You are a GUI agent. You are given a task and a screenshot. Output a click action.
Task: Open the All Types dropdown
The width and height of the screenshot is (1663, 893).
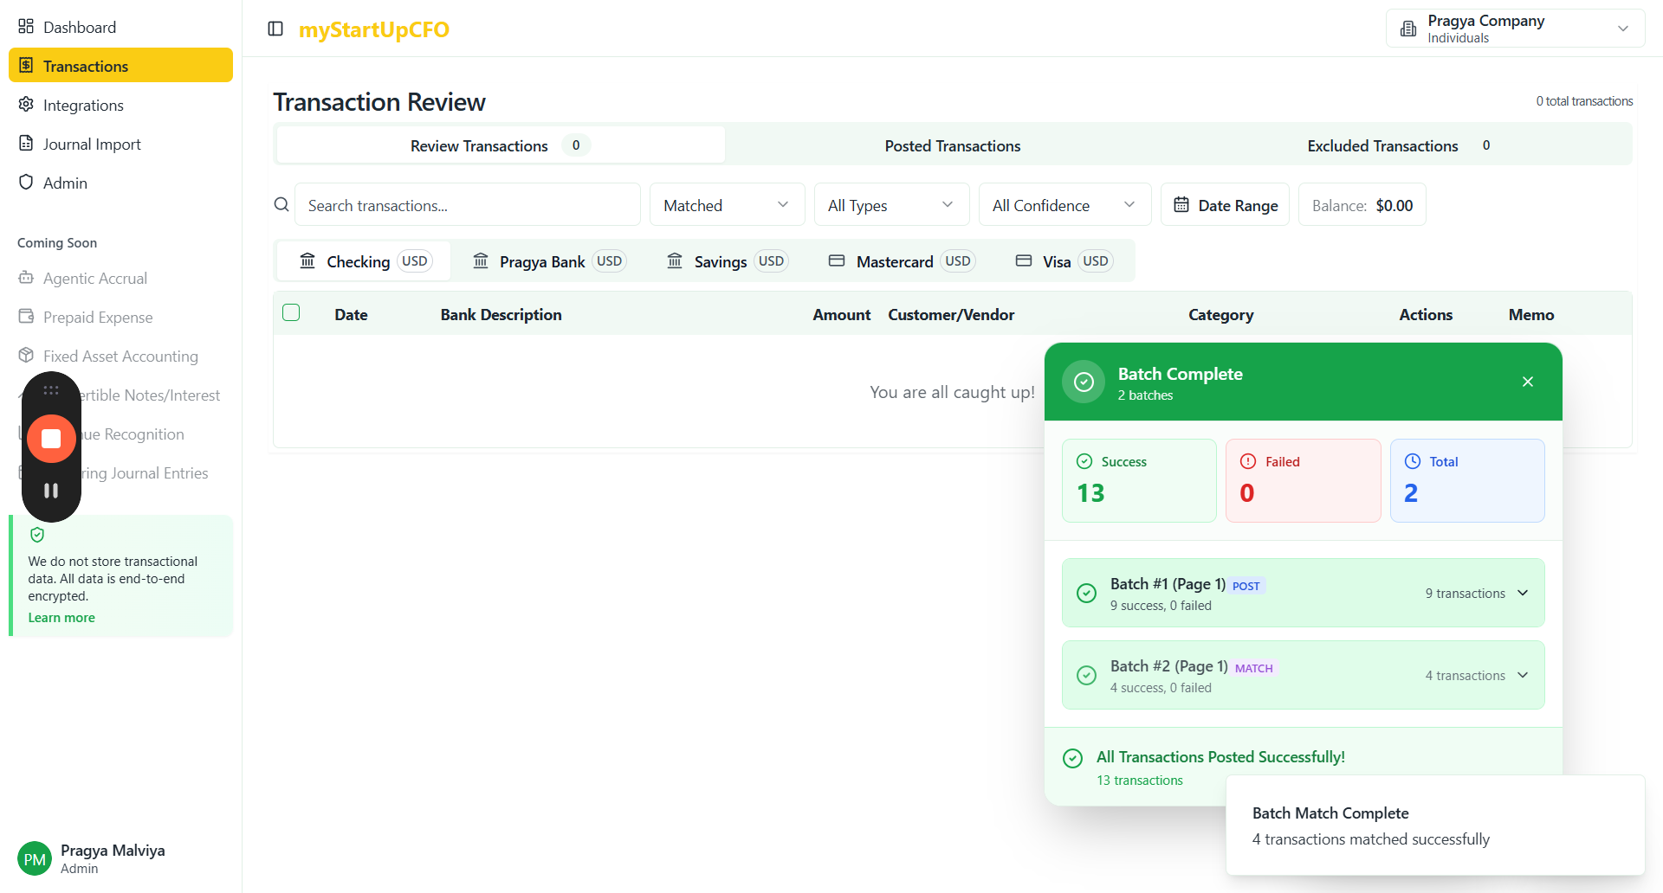coord(891,205)
